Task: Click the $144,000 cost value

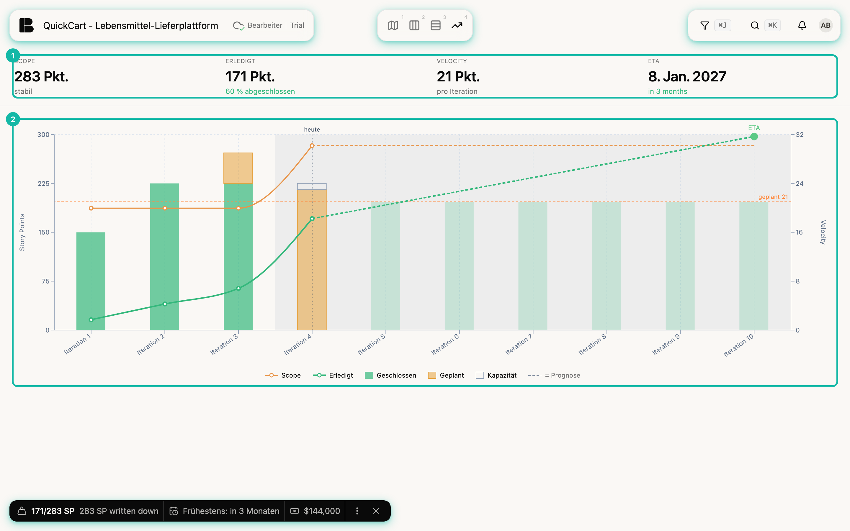Action: point(322,511)
